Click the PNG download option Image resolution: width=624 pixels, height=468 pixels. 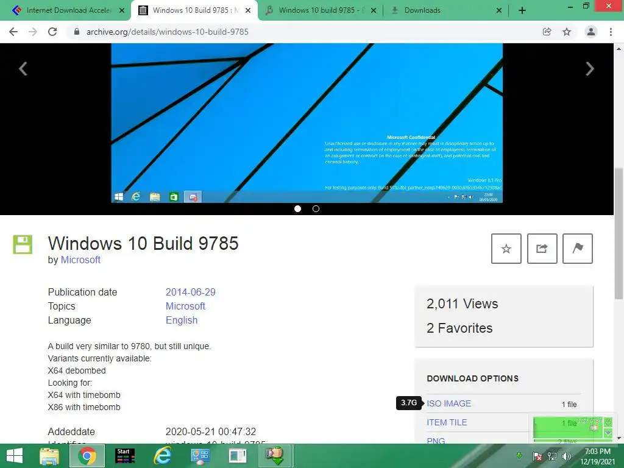click(436, 440)
